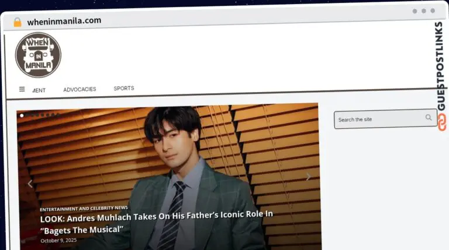
Task: Select the first slider dot indicator
Action: click(x=22, y=115)
